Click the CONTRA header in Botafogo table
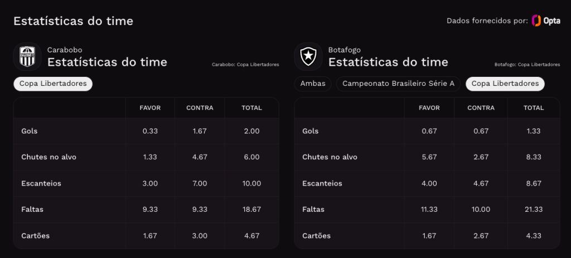The width and height of the screenshot is (571, 258). coord(481,108)
